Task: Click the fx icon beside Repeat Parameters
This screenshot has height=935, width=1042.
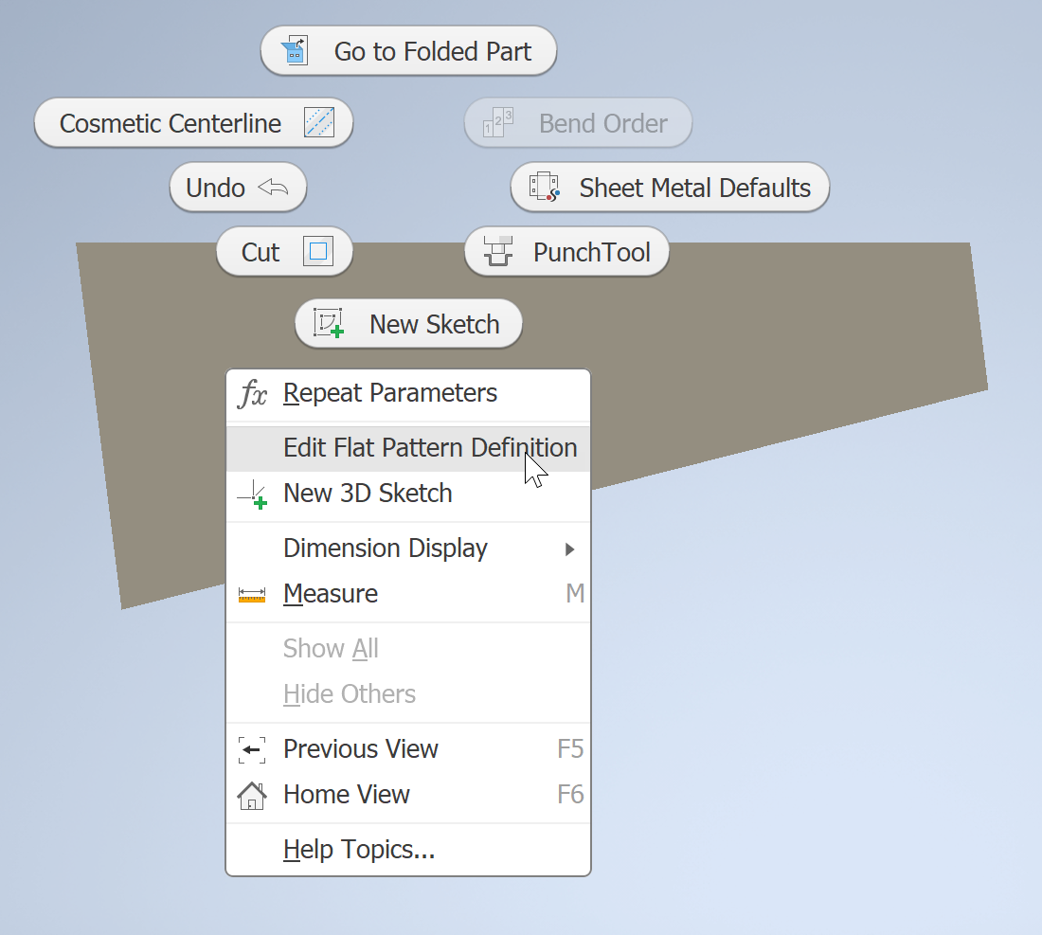Action: click(252, 393)
